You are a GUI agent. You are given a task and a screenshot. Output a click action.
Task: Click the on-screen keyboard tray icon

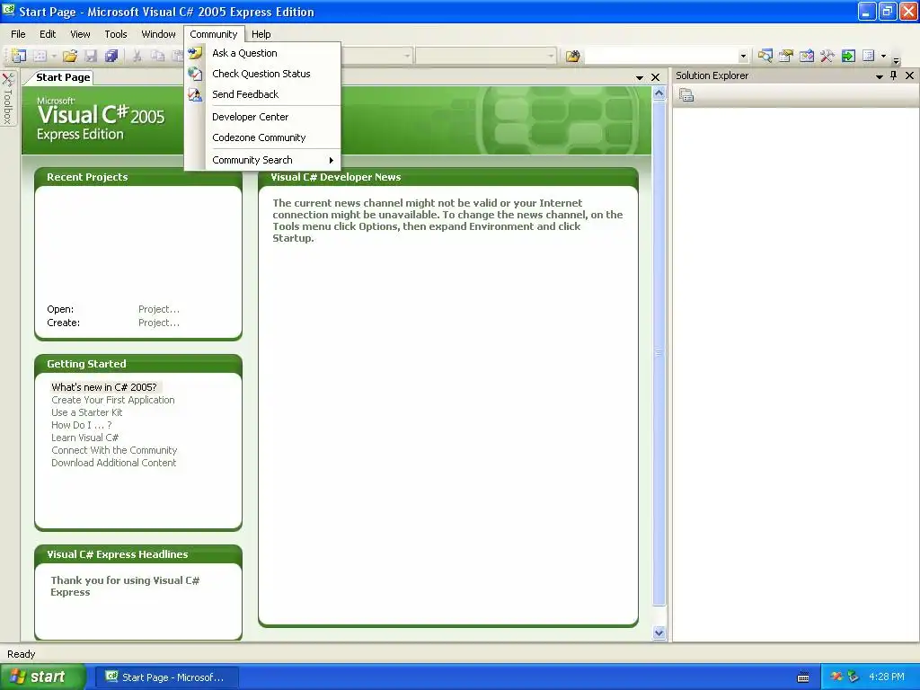(803, 677)
